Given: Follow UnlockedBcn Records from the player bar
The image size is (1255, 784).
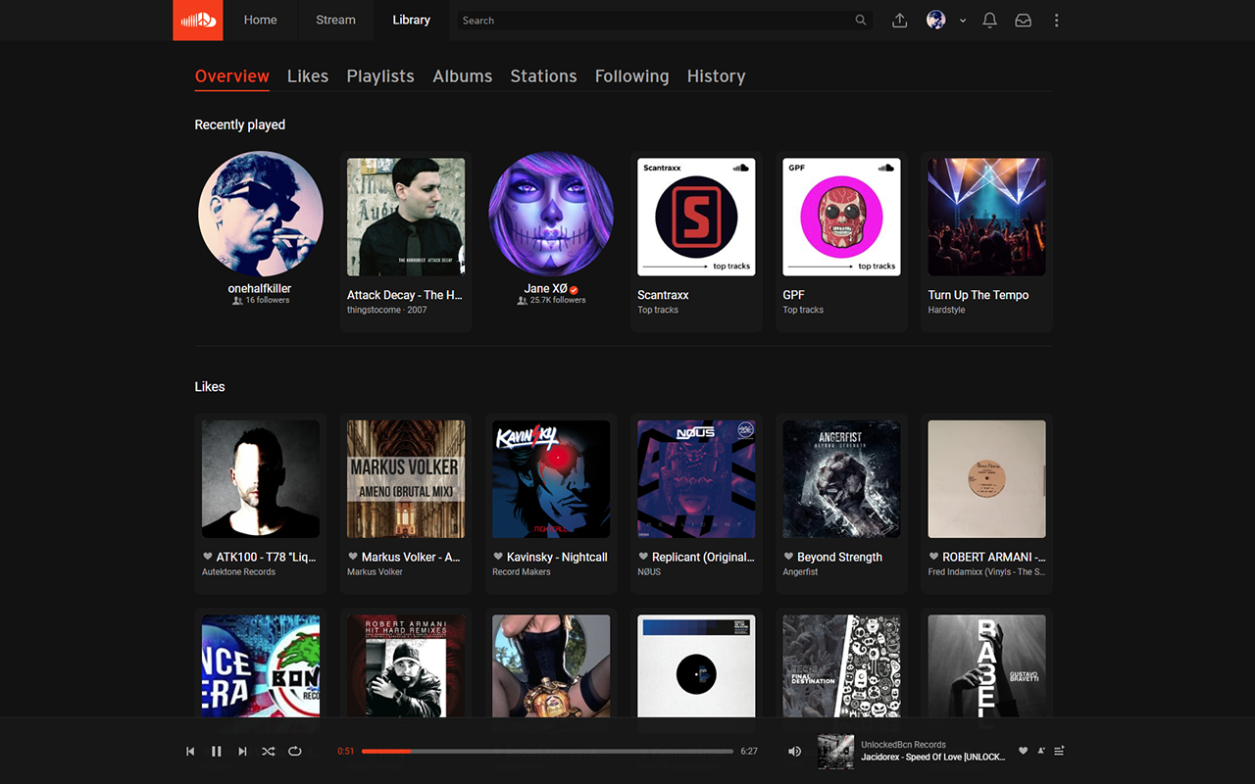Looking at the screenshot, I should (1040, 751).
